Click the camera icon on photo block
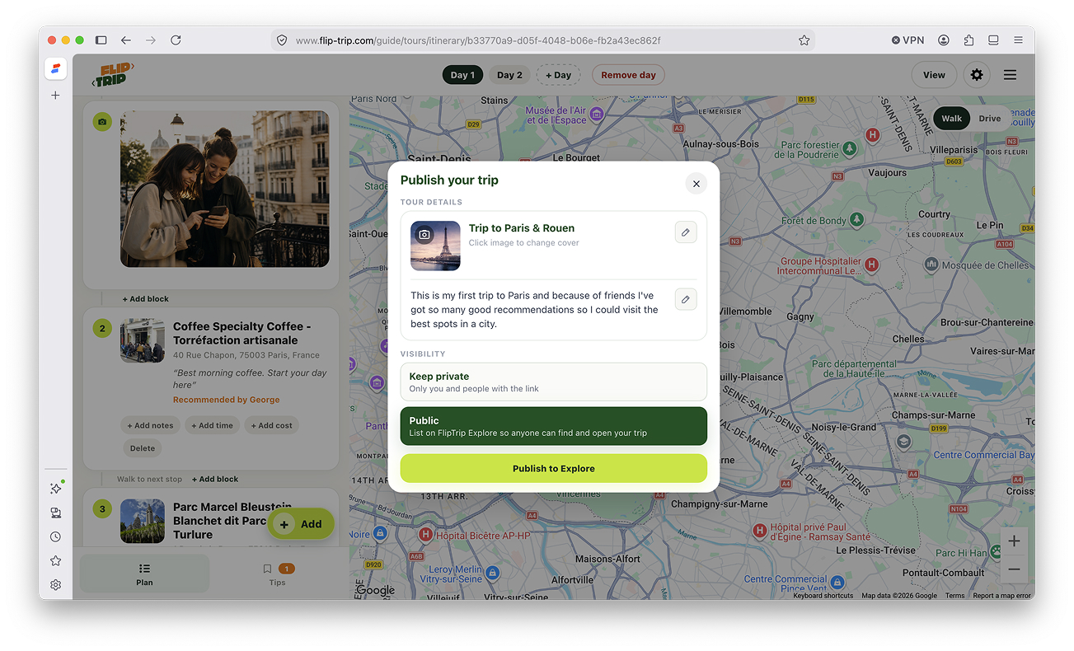 coord(102,121)
